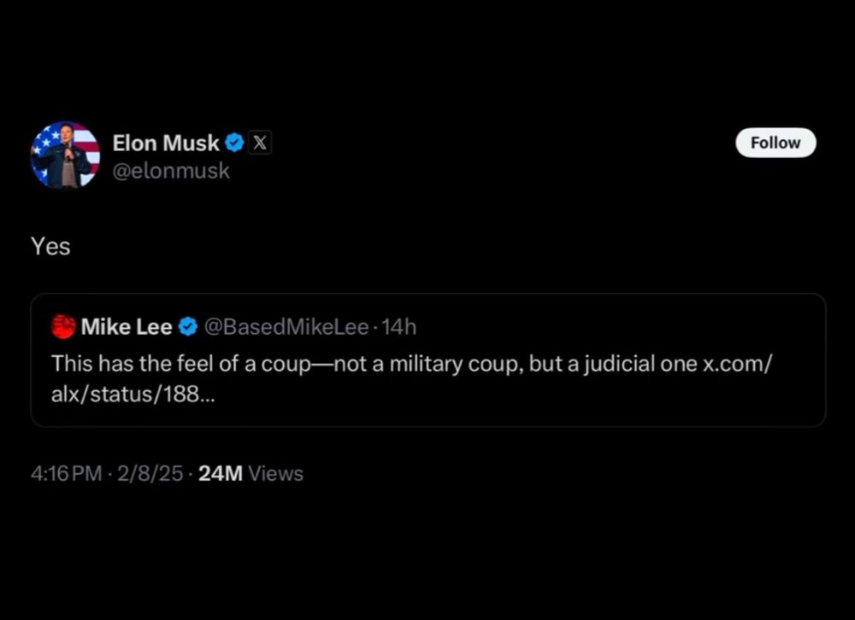Image resolution: width=855 pixels, height=620 pixels.
Task: Click the X affiliation badge icon
Action: point(260,143)
